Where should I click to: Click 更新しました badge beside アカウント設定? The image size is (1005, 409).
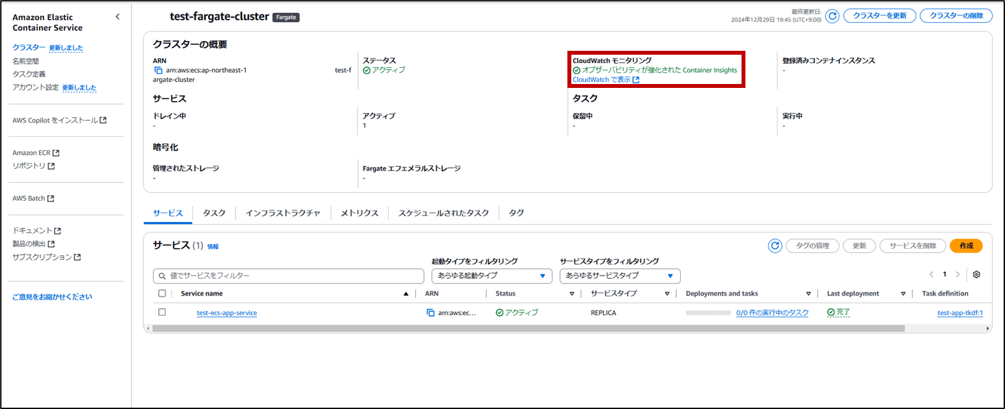(x=80, y=88)
